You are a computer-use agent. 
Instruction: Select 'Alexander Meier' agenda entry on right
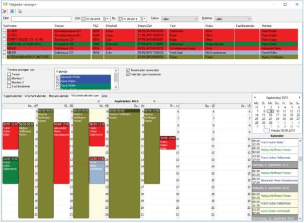point(275,181)
